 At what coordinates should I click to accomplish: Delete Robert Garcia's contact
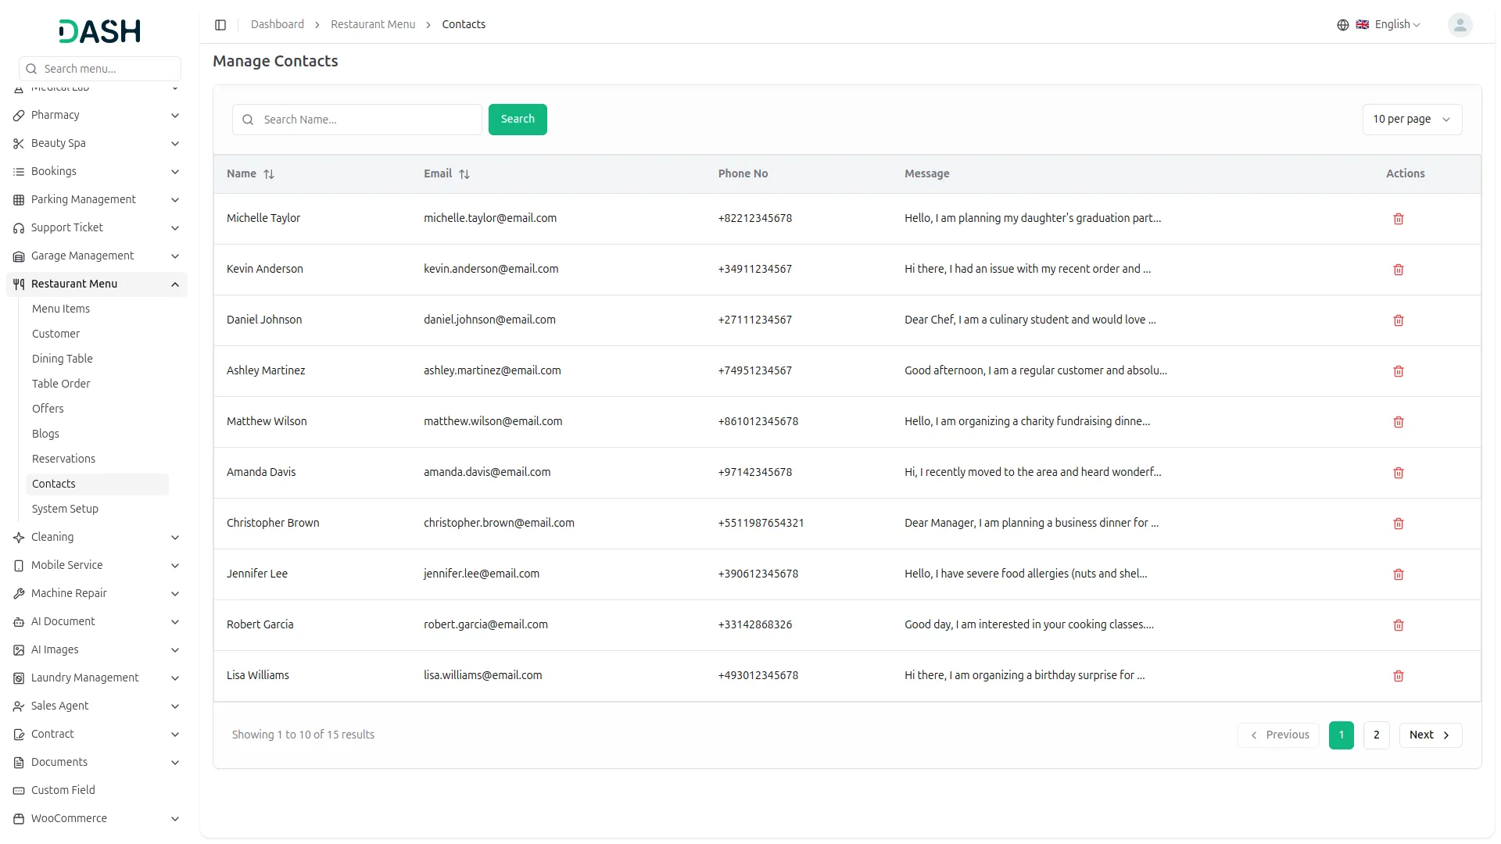[x=1398, y=625]
